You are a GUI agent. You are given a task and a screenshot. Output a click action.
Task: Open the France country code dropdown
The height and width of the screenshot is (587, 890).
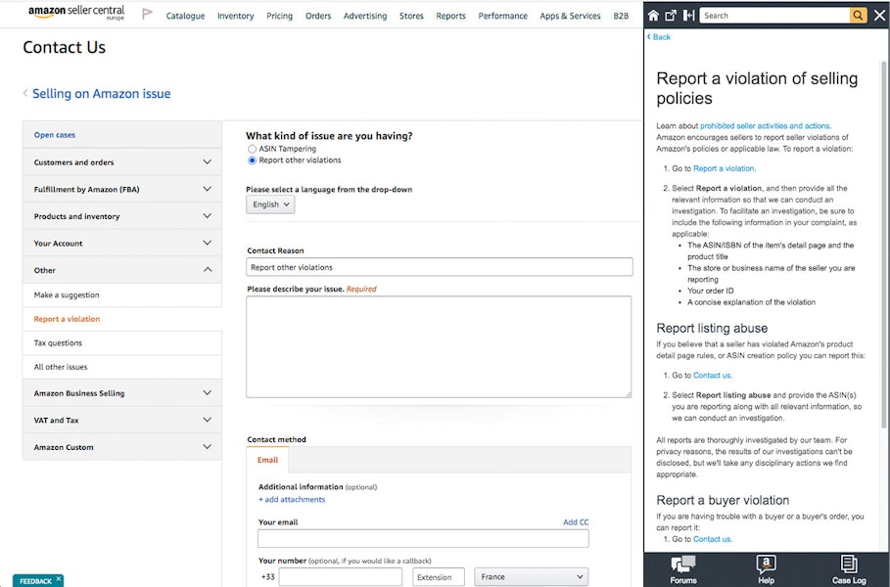click(x=531, y=576)
